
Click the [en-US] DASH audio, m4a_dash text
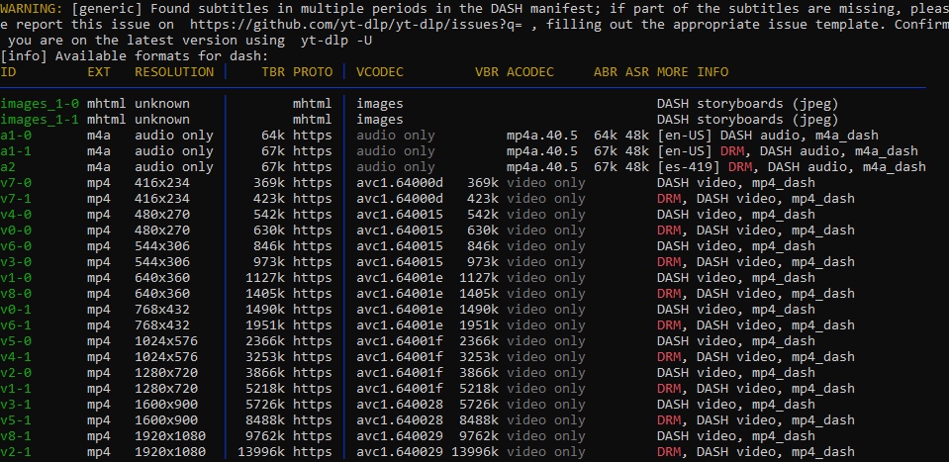[x=768, y=136]
